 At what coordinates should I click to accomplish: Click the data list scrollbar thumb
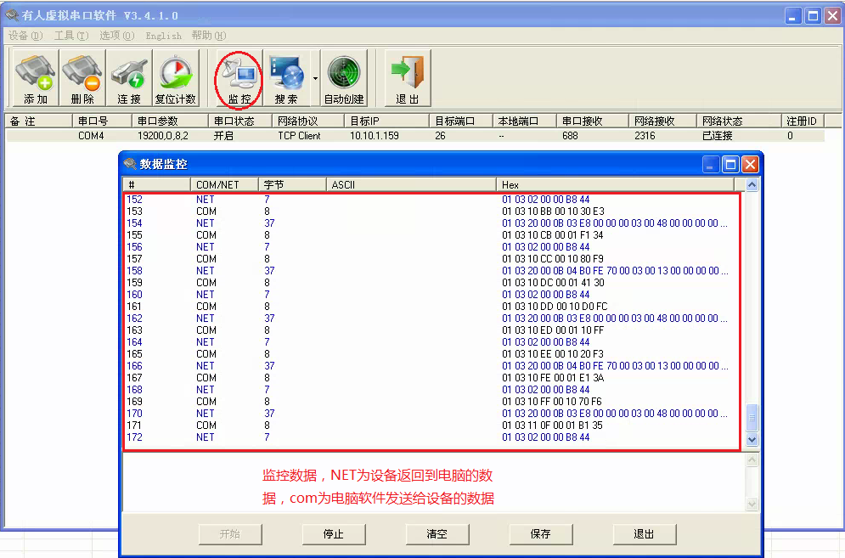point(752,418)
